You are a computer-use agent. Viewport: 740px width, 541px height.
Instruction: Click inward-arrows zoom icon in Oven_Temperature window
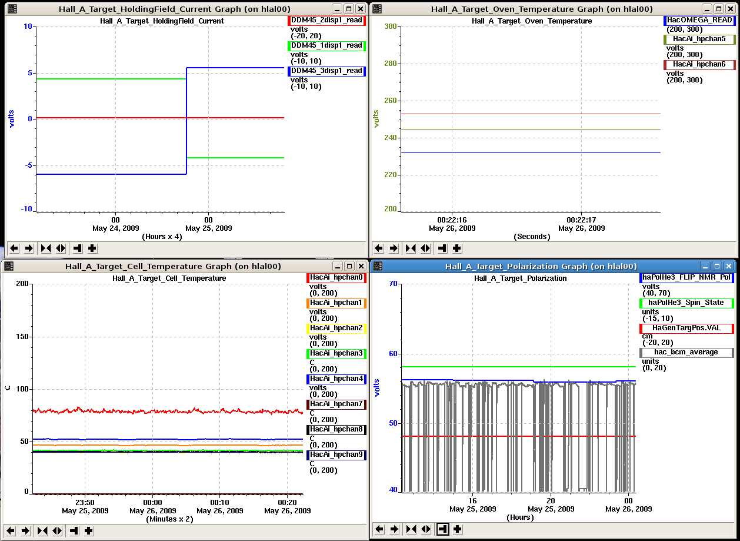pos(411,248)
